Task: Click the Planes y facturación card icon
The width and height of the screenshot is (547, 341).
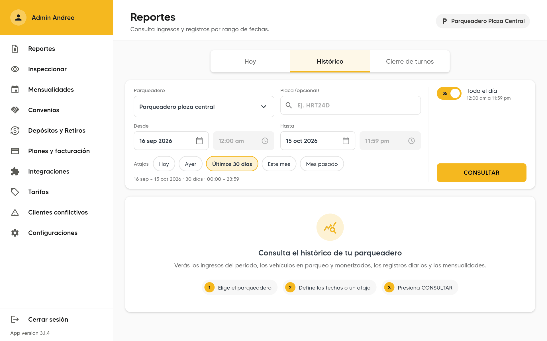Action: (15, 151)
